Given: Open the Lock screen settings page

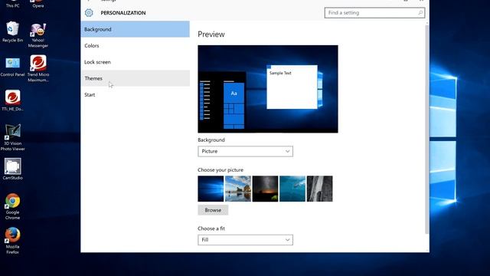Looking at the screenshot, I should pyautogui.click(x=135, y=62).
